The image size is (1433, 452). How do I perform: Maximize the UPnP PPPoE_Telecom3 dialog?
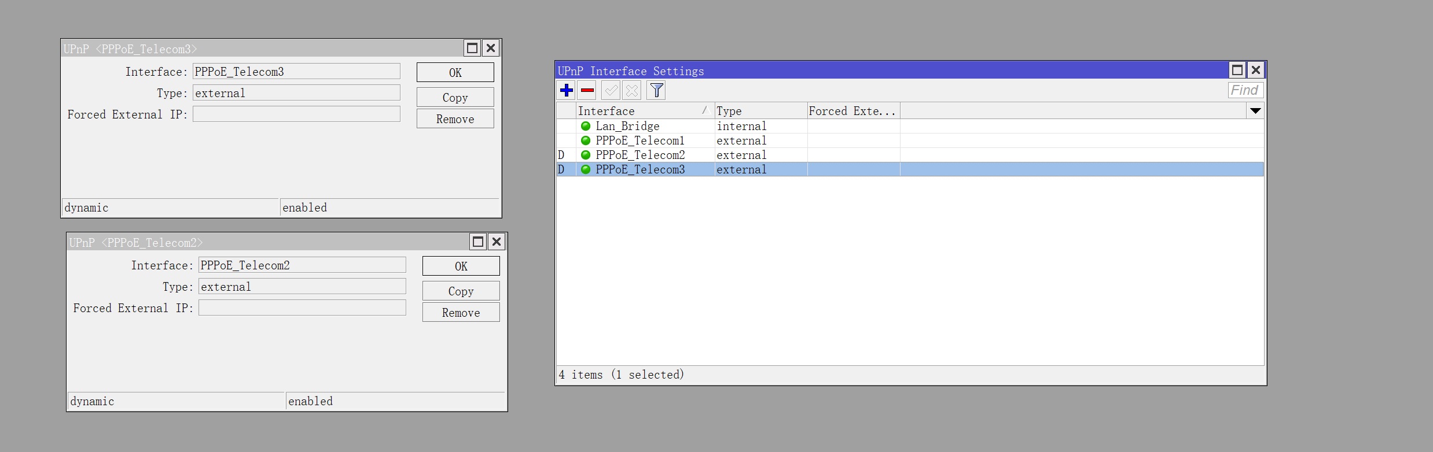click(x=472, y=48)
